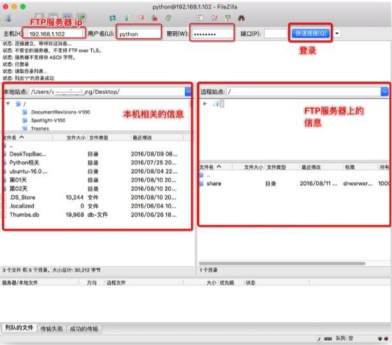The height and width of the screenshot is (345, 392).
Task: Click the cancel current operation icon
Action: [x=141, y=18]
